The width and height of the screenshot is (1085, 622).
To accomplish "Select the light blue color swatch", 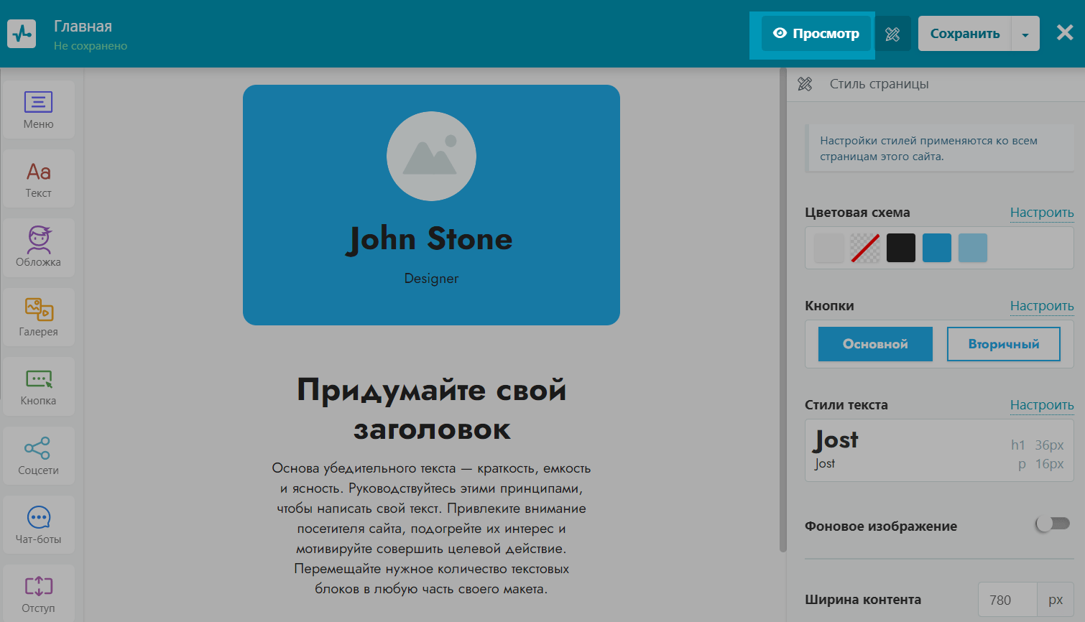I will (x=973, y=248).
